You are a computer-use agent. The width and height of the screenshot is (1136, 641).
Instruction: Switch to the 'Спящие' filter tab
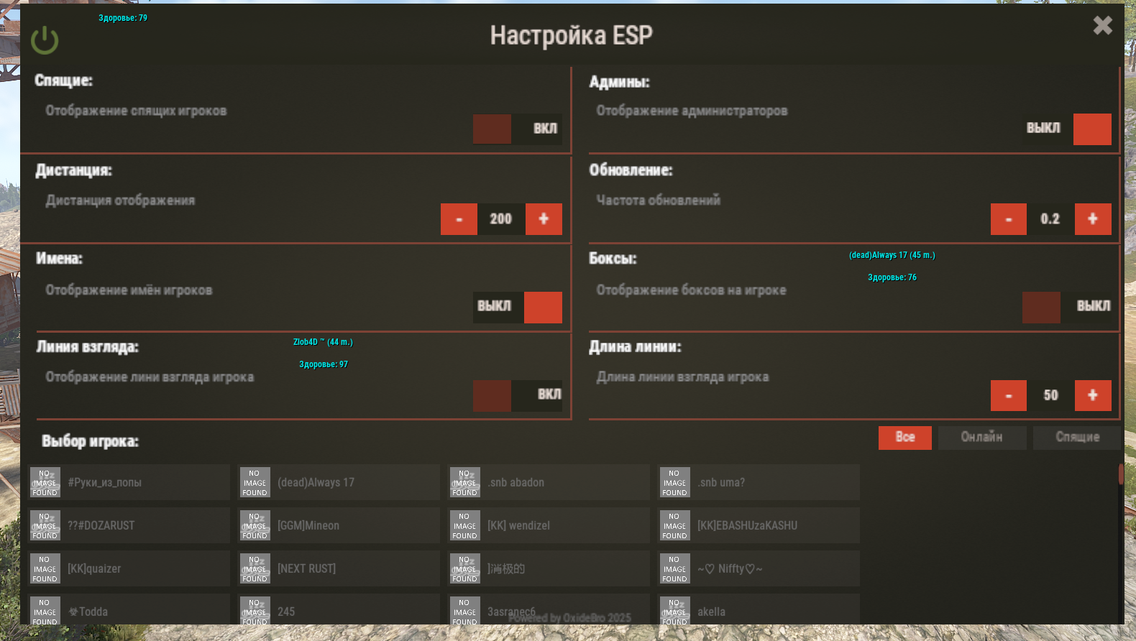[x=1077, y=438]
